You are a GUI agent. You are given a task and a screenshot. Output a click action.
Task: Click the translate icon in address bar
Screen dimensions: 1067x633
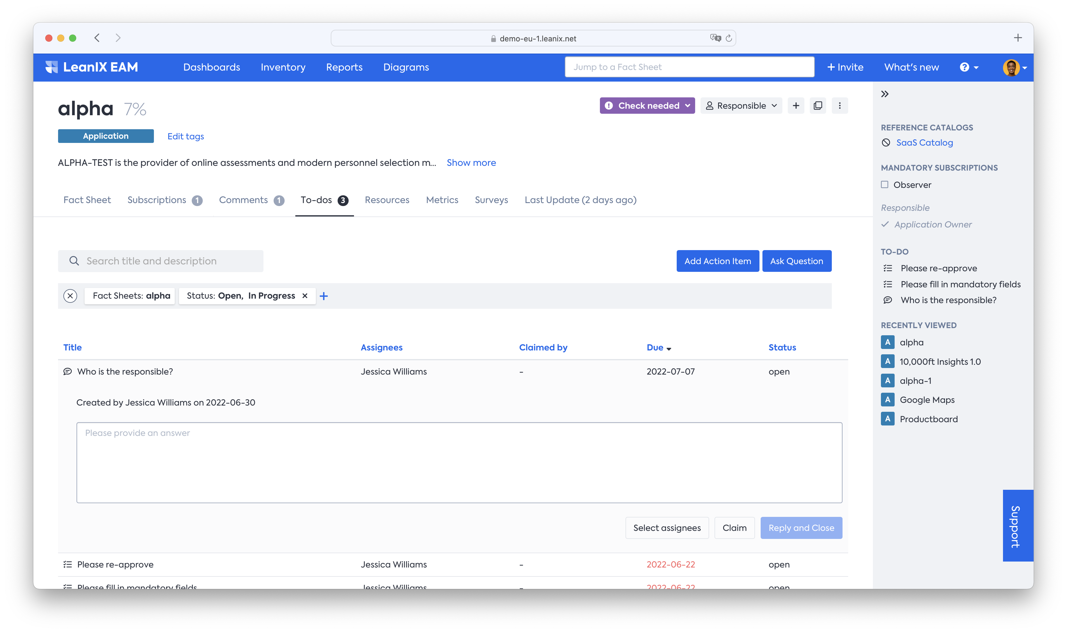tap(715, 38)
